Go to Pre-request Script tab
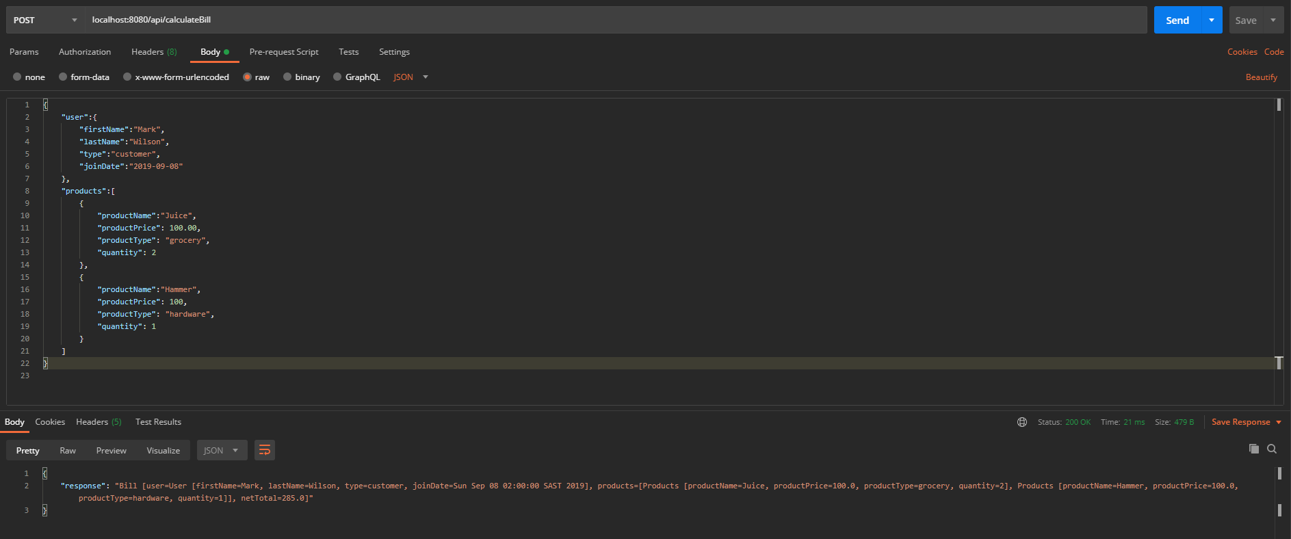Screen dimensions: 1291x539 tap(284, 52)
